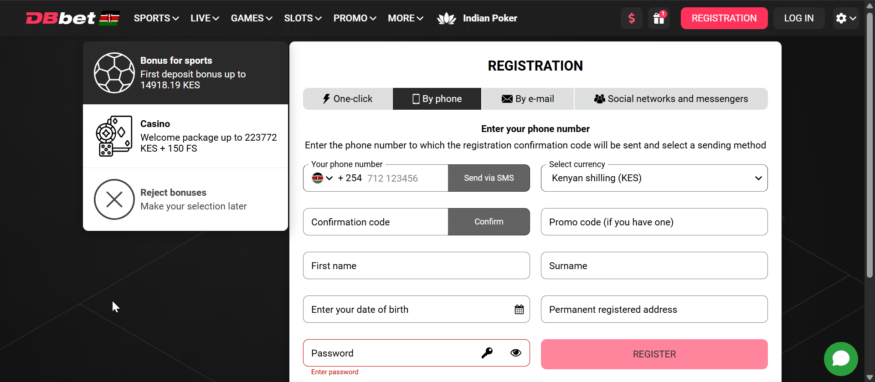Switch to the One-click registration tab
The width and height of the screenshot is (875, 382).
click(x=348, y=99)
